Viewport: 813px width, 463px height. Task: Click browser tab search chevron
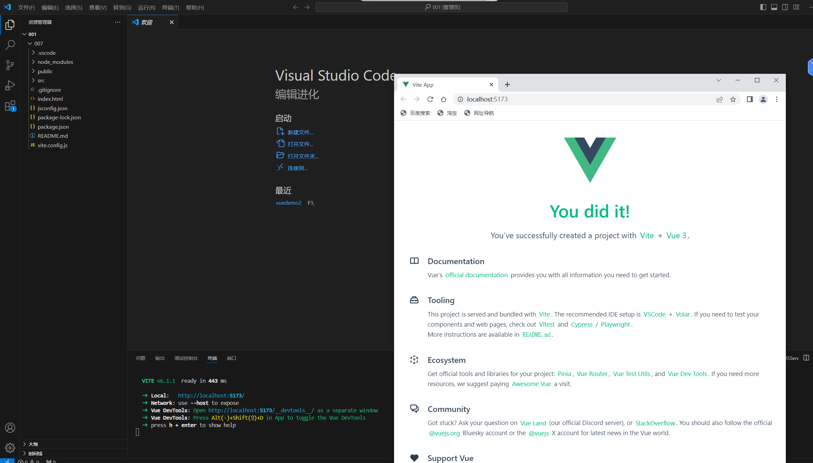[x=719, y=80]
